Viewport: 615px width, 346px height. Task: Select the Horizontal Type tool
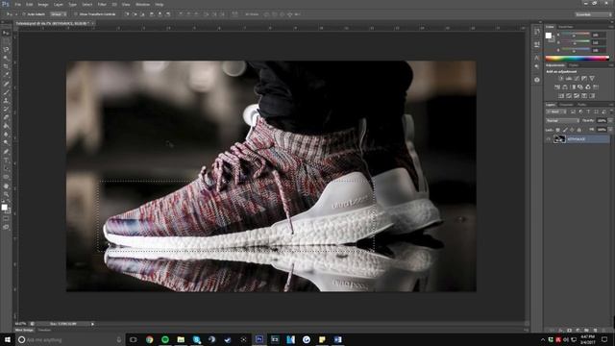pyautogui.click(x=6, y=161)
